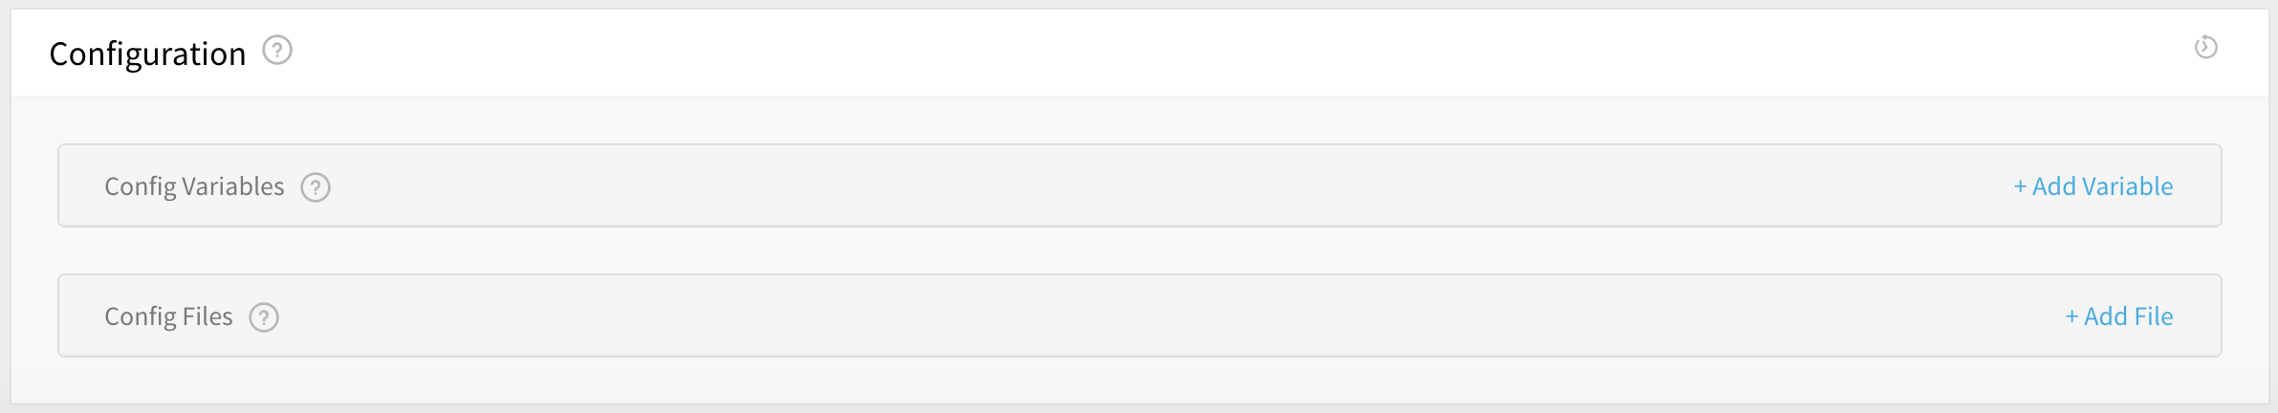Click the plus sign before Add Variable
The width and height of the screenshot is (2278, 413).
(x=2020, y=186)
